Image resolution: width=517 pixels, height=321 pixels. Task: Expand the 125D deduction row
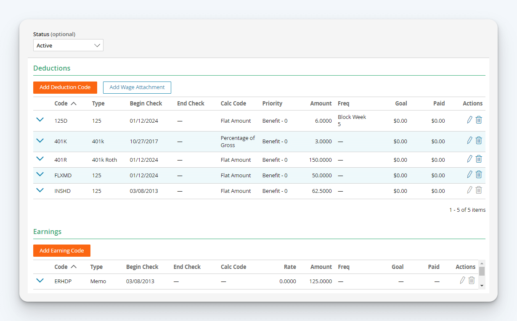pos(40,119)
